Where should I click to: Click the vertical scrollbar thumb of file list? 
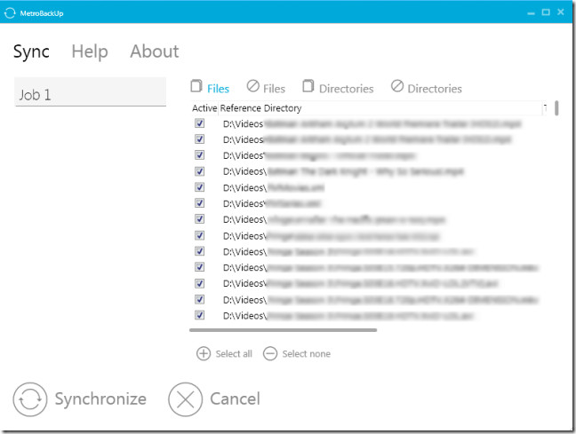(557, 108)
